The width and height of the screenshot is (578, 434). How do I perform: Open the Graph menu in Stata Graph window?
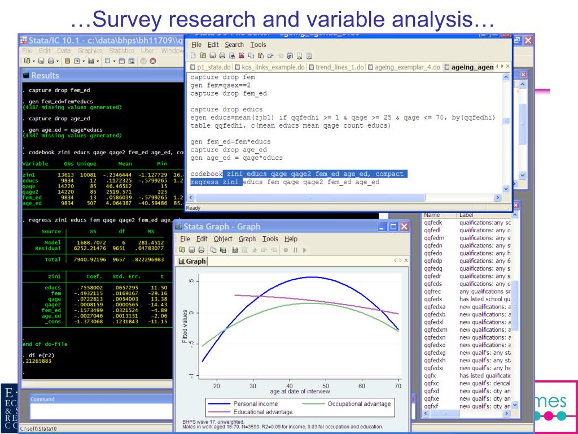[247, 239]
